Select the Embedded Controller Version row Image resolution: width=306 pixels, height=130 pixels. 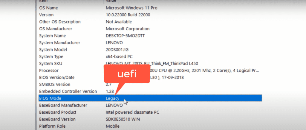click(68, 91)
